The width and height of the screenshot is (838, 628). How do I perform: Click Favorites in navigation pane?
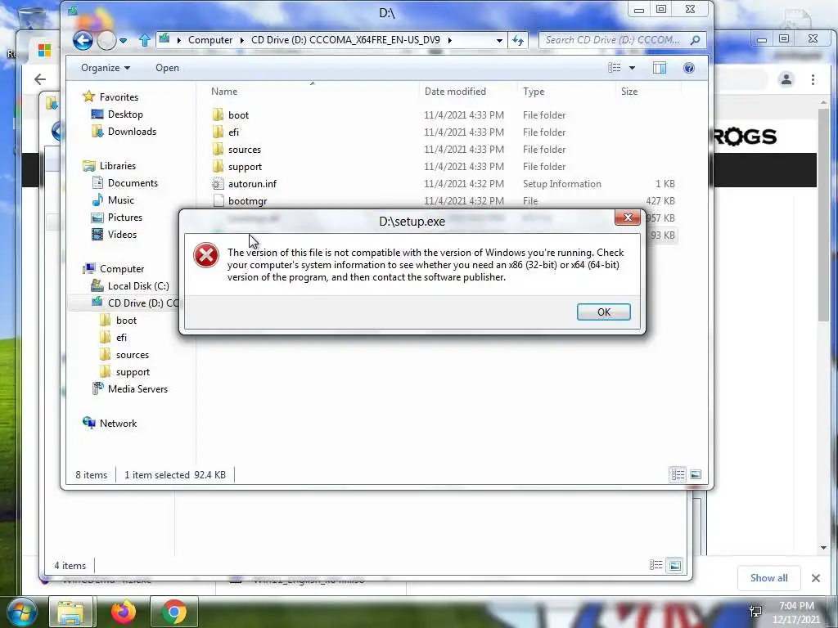(119, 97)
